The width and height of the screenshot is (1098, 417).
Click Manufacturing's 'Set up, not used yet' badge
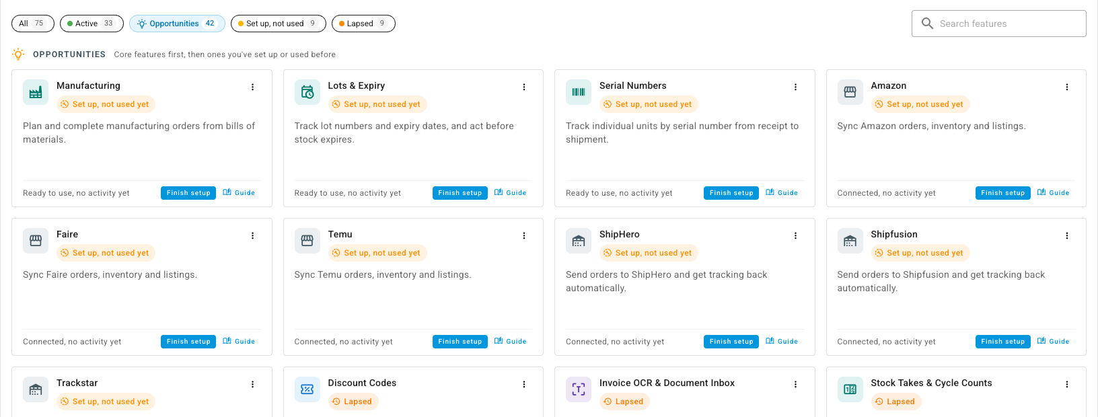pyautogui.click(x=106, y=104)
